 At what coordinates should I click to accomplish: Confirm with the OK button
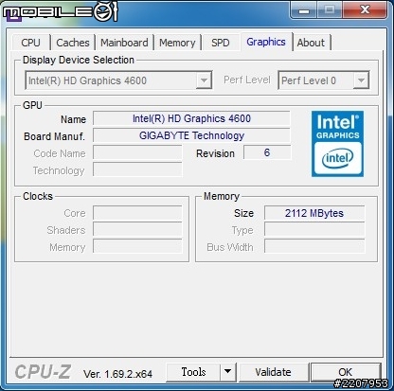[x=346, y=372]
